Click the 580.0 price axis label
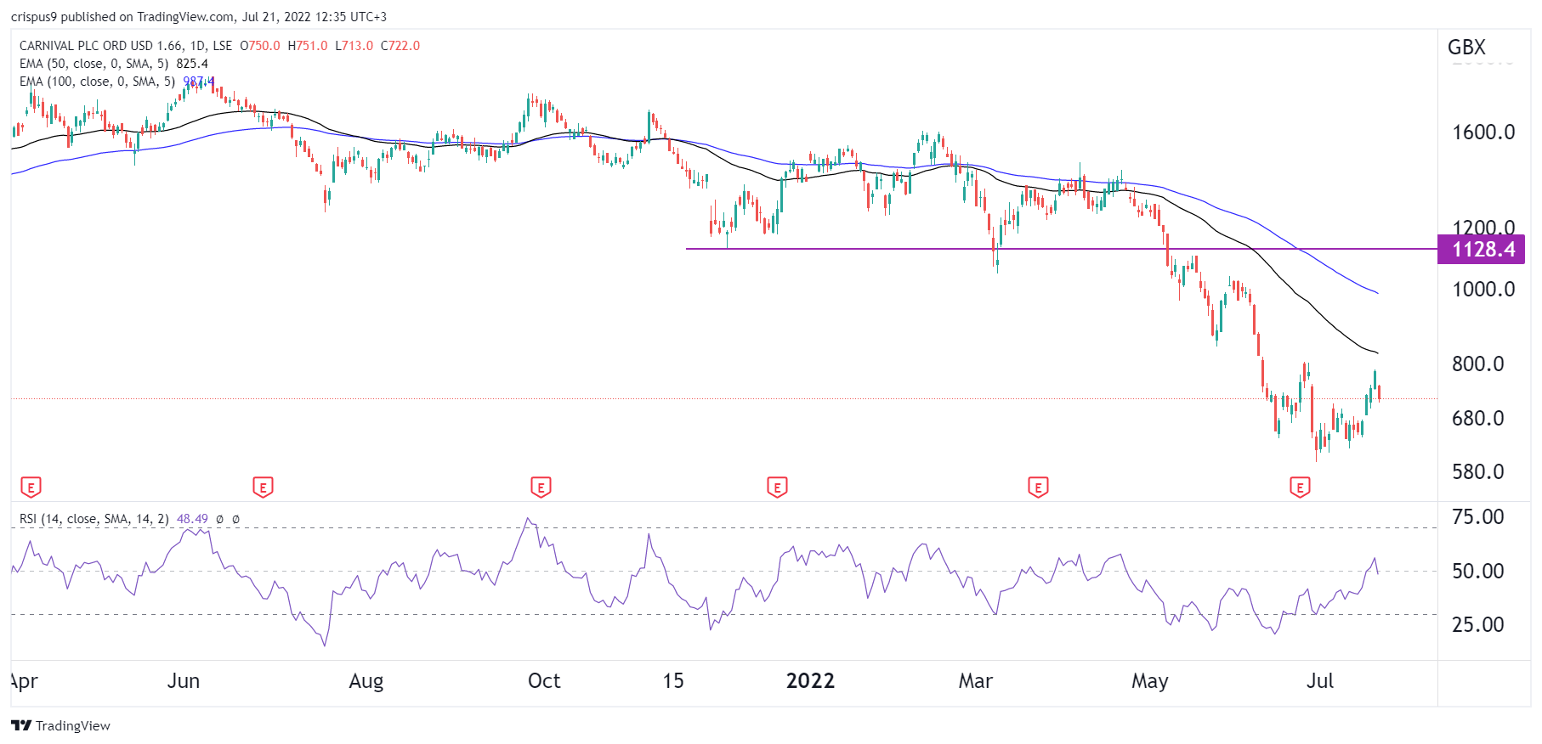1542x744 pixels. (x=1478, y=472)
